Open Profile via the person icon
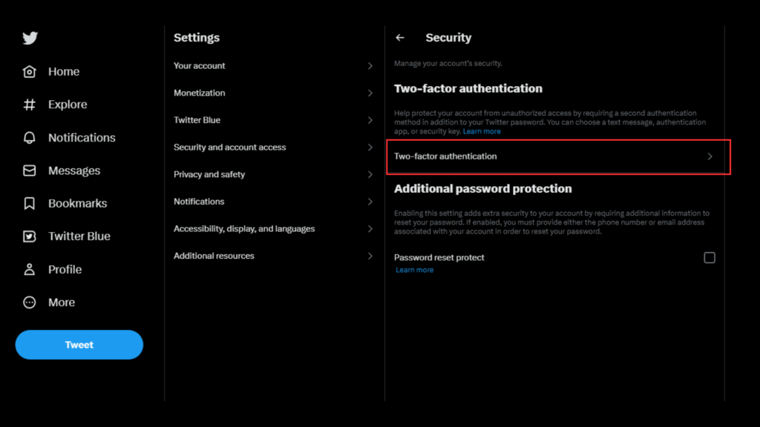Image resolution: width=760 pixels, height=427 pixels. pyautogui.click(x=30, y=269)
